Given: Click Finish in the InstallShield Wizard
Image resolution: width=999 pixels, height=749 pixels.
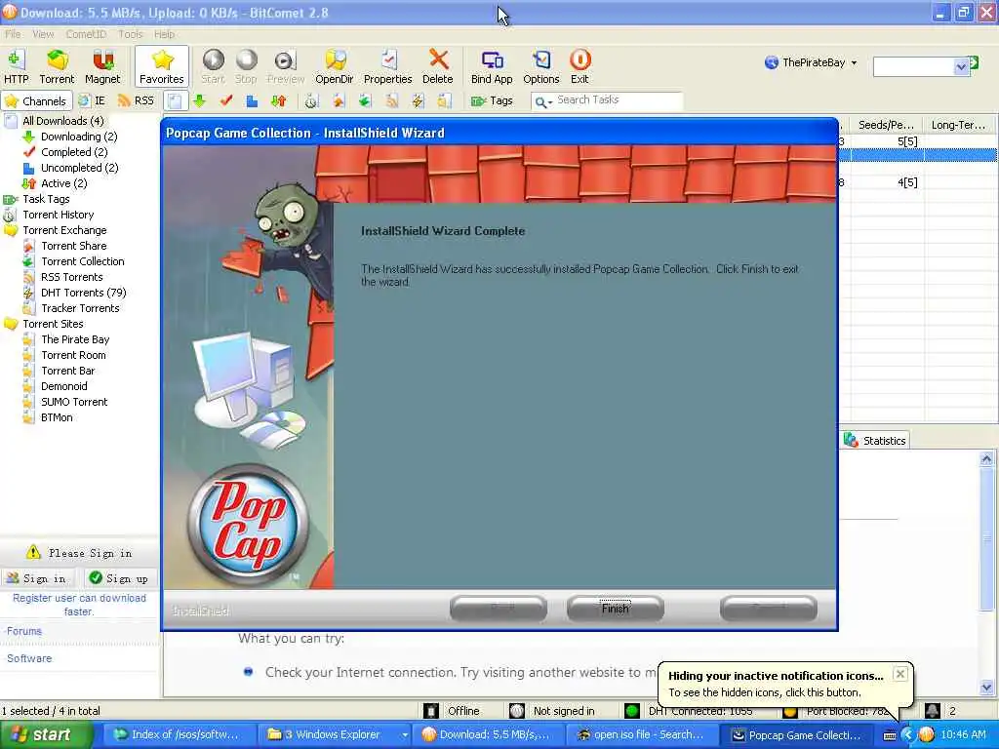Looking at the screenshot, I should (615, 609).
